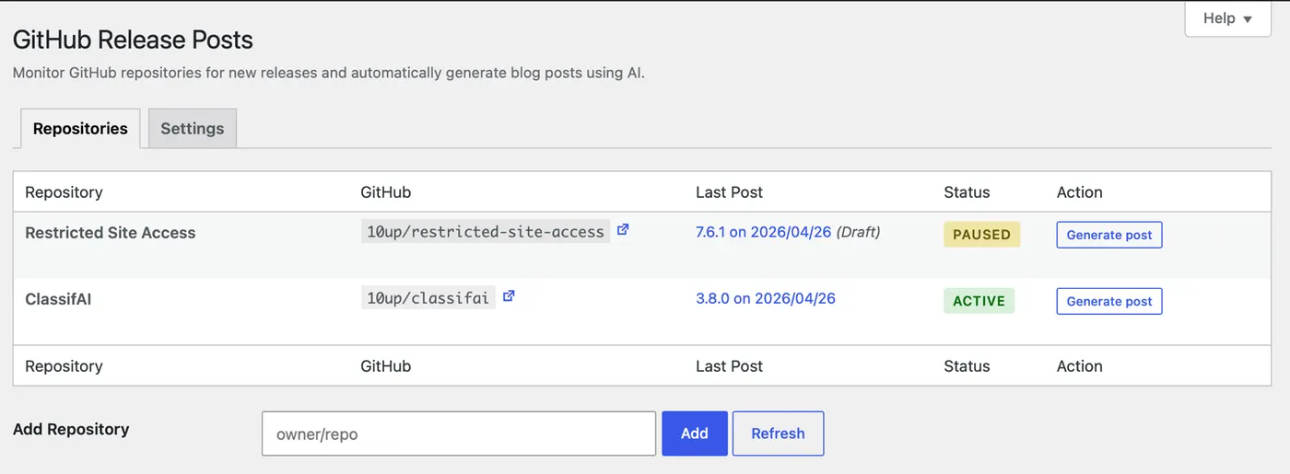Open the 3.8.0 on 2026/04/26 post link
Screen dimensions: 1290x474
(766, 298)
